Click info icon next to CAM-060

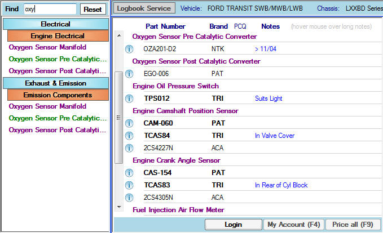[x=129, y=123]
